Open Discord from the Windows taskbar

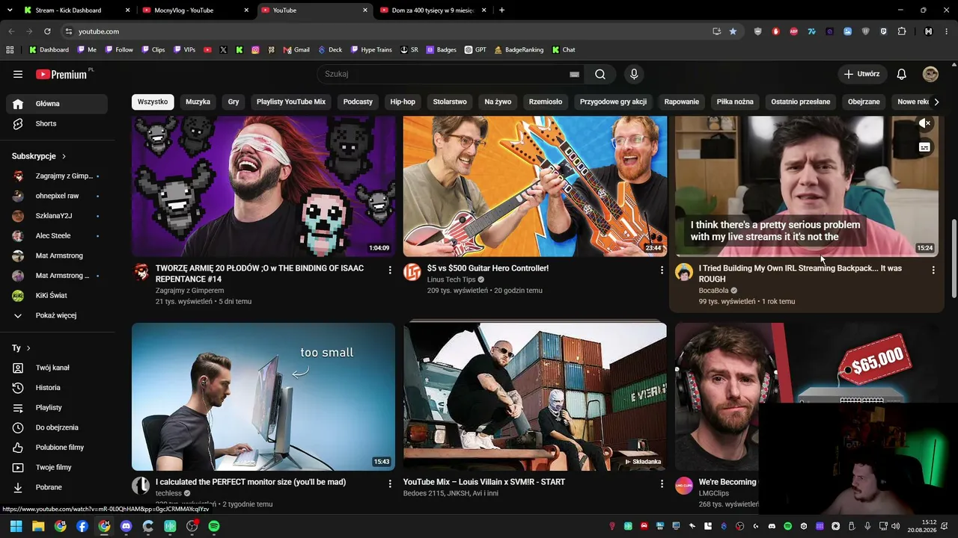[x=126, y=526]
